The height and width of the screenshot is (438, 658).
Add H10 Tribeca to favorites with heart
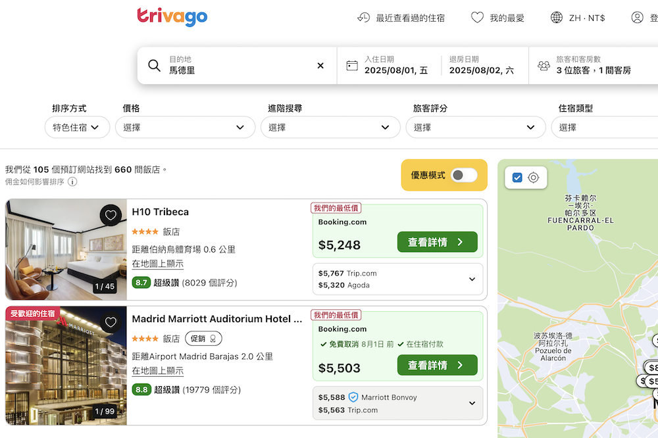(x=111, y=215)
